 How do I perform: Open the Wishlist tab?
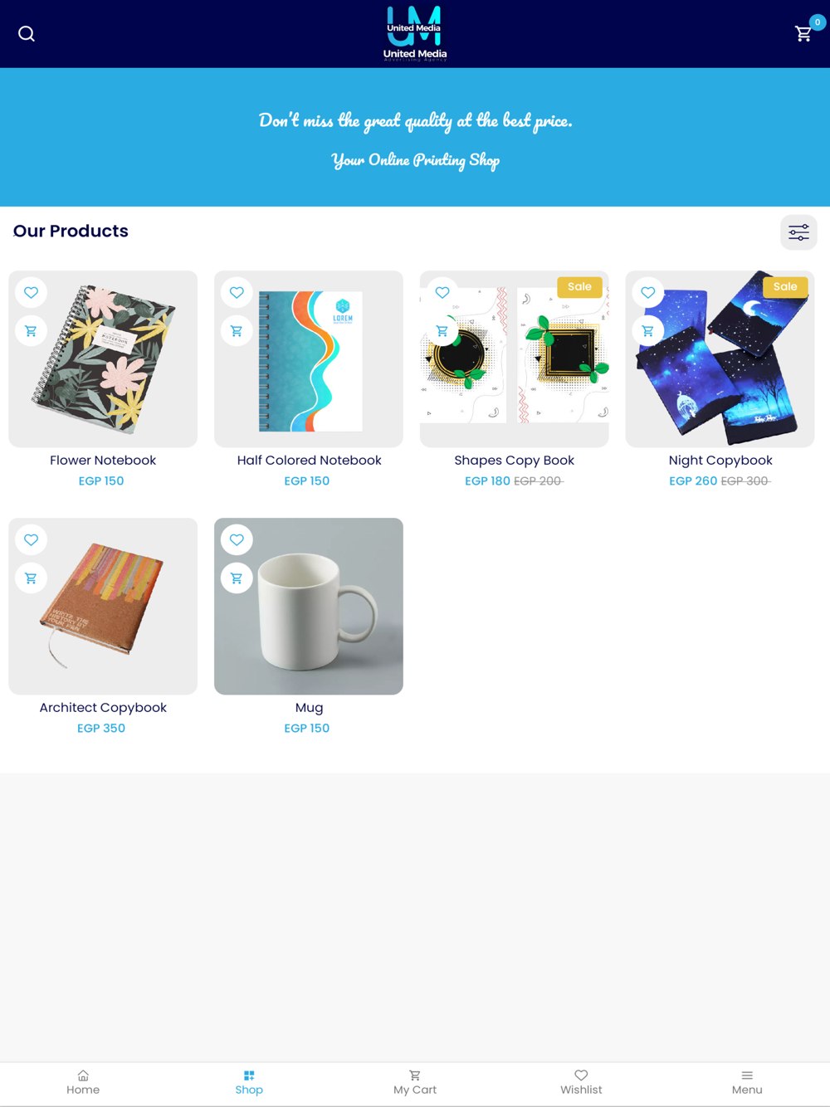pos(581,1083)
